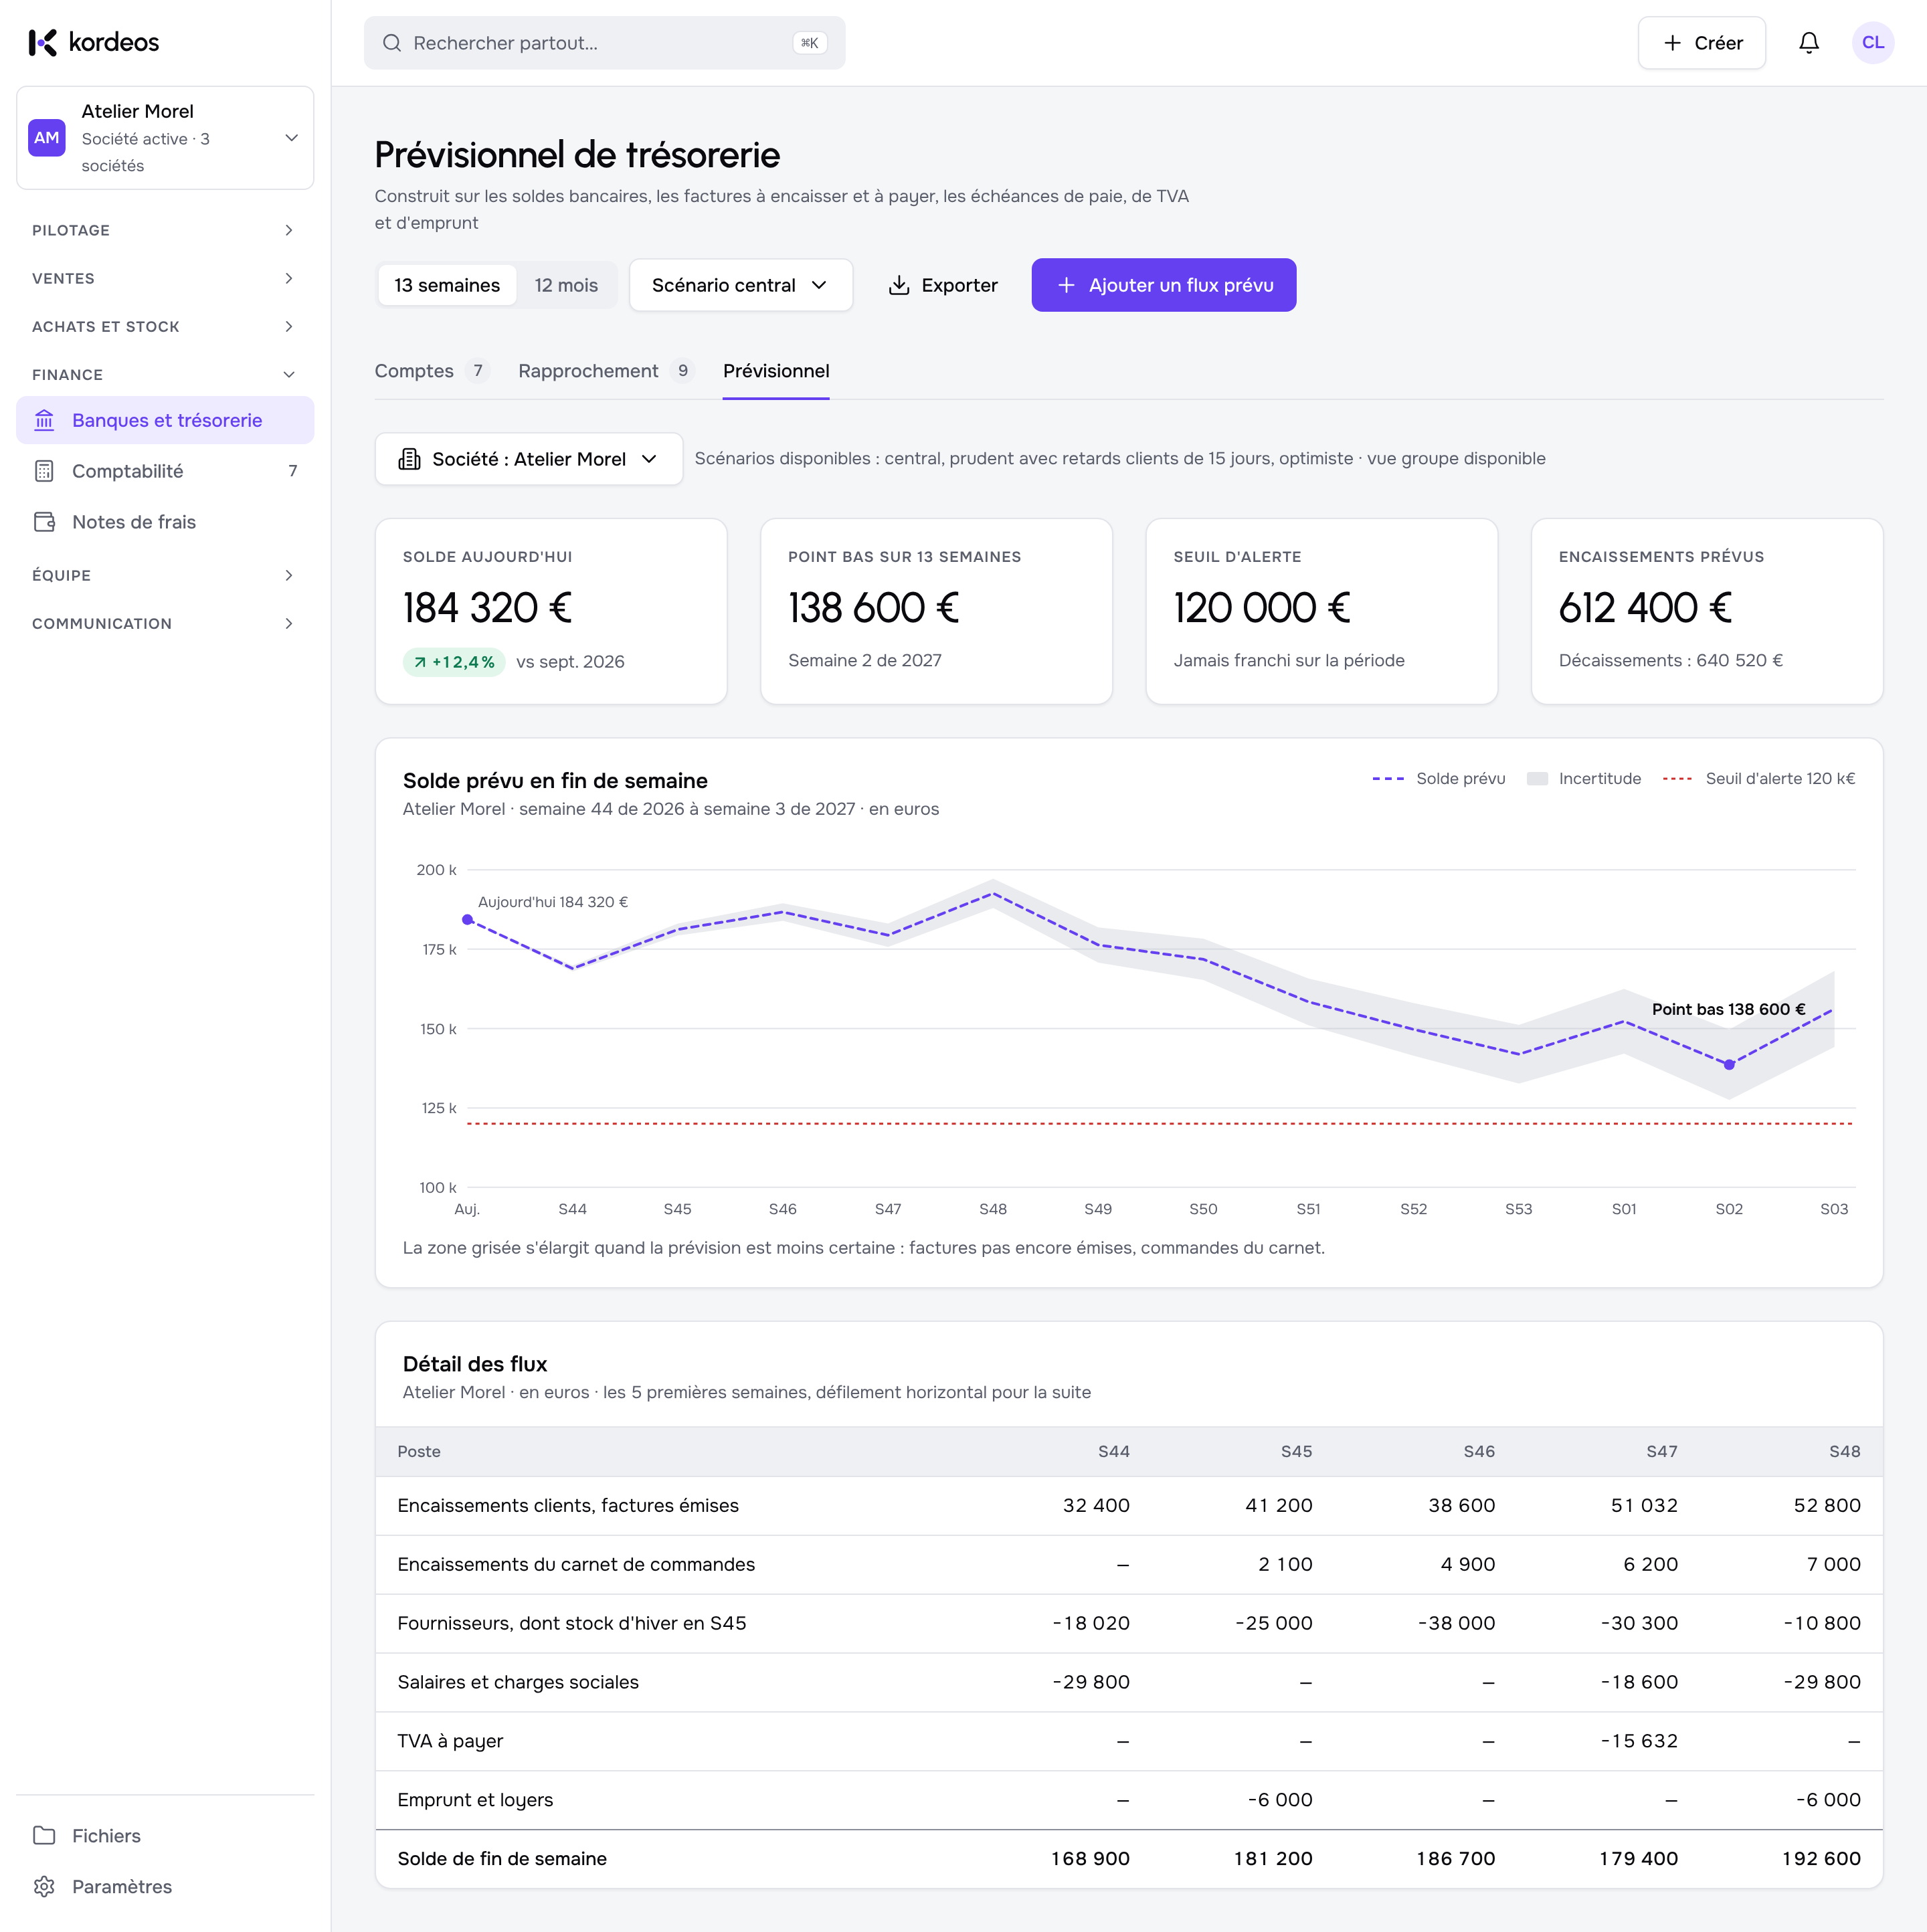
Task: Select the Prévisionnel tab
Action: click(776, 371)
